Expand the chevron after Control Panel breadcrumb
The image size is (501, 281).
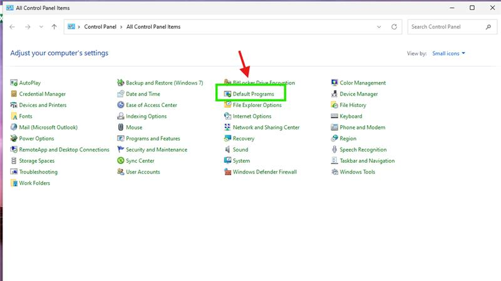pos(121,27)
